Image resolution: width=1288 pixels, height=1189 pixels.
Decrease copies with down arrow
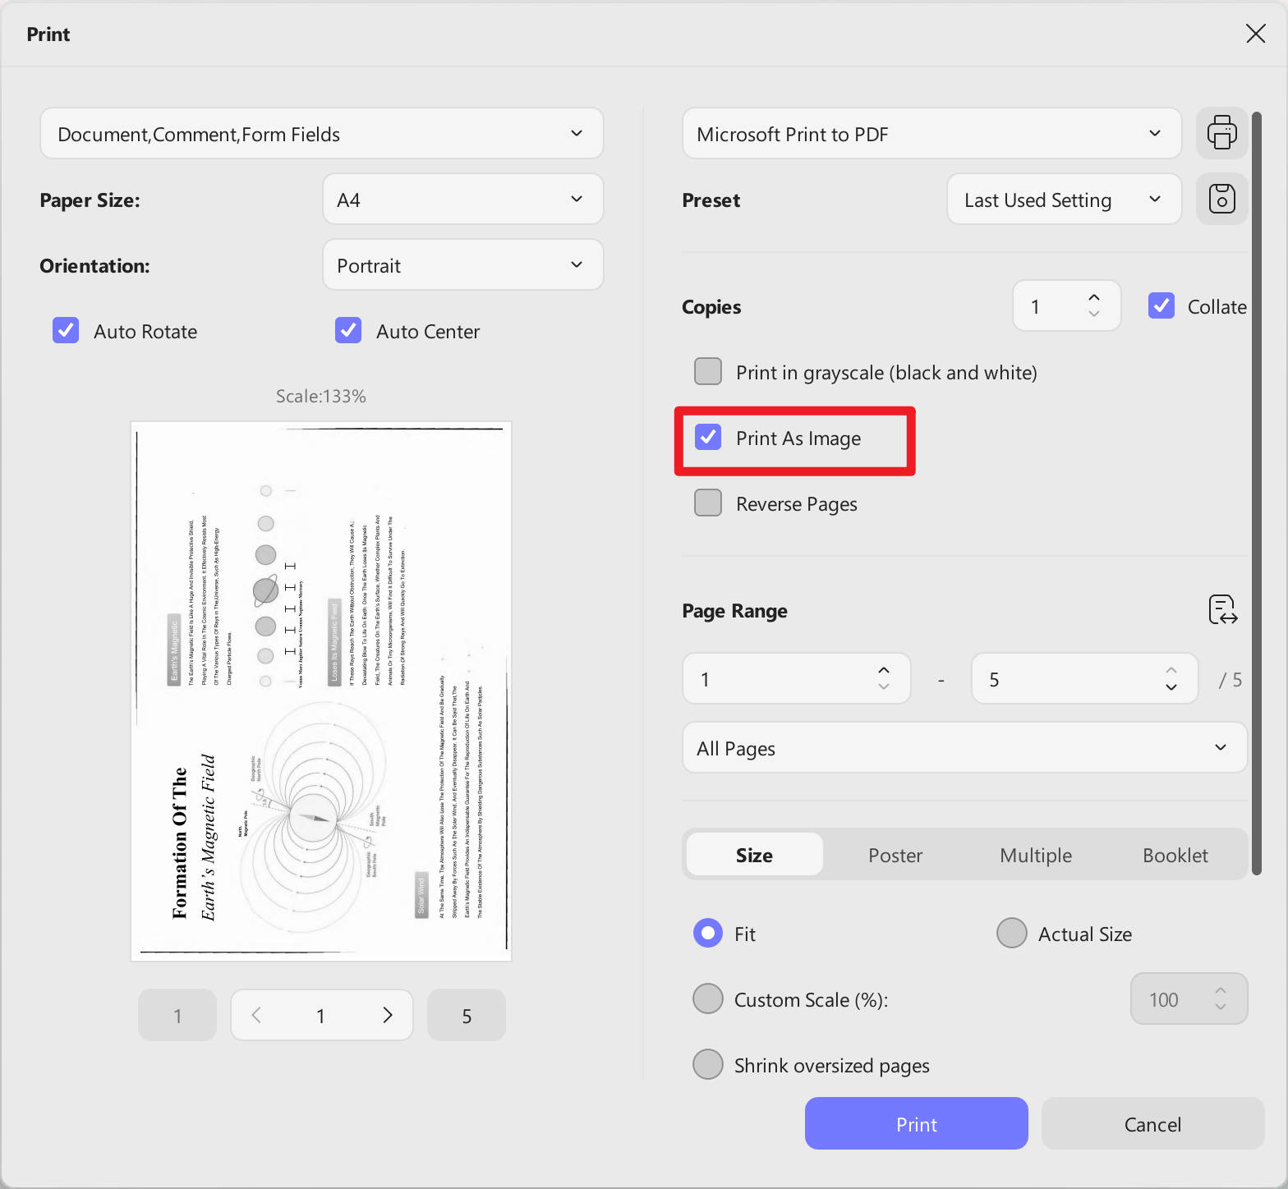(1093, 314)
